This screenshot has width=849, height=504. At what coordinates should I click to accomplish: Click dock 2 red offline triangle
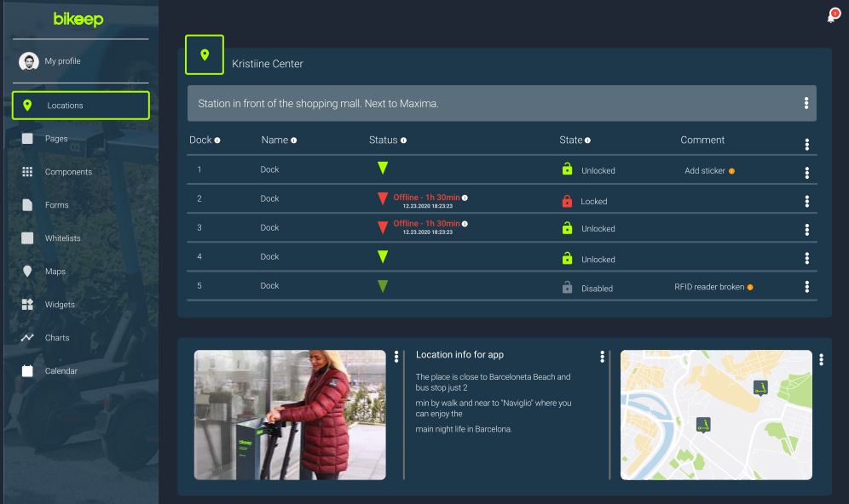point(383,198)
